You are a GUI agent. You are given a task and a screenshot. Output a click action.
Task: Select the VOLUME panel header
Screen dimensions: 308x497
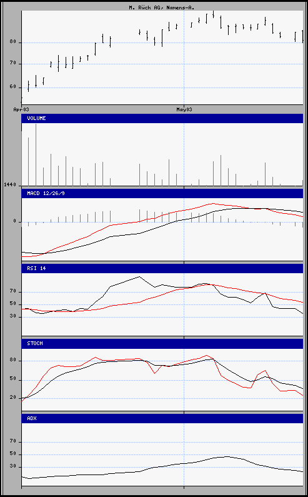[162, 119]
